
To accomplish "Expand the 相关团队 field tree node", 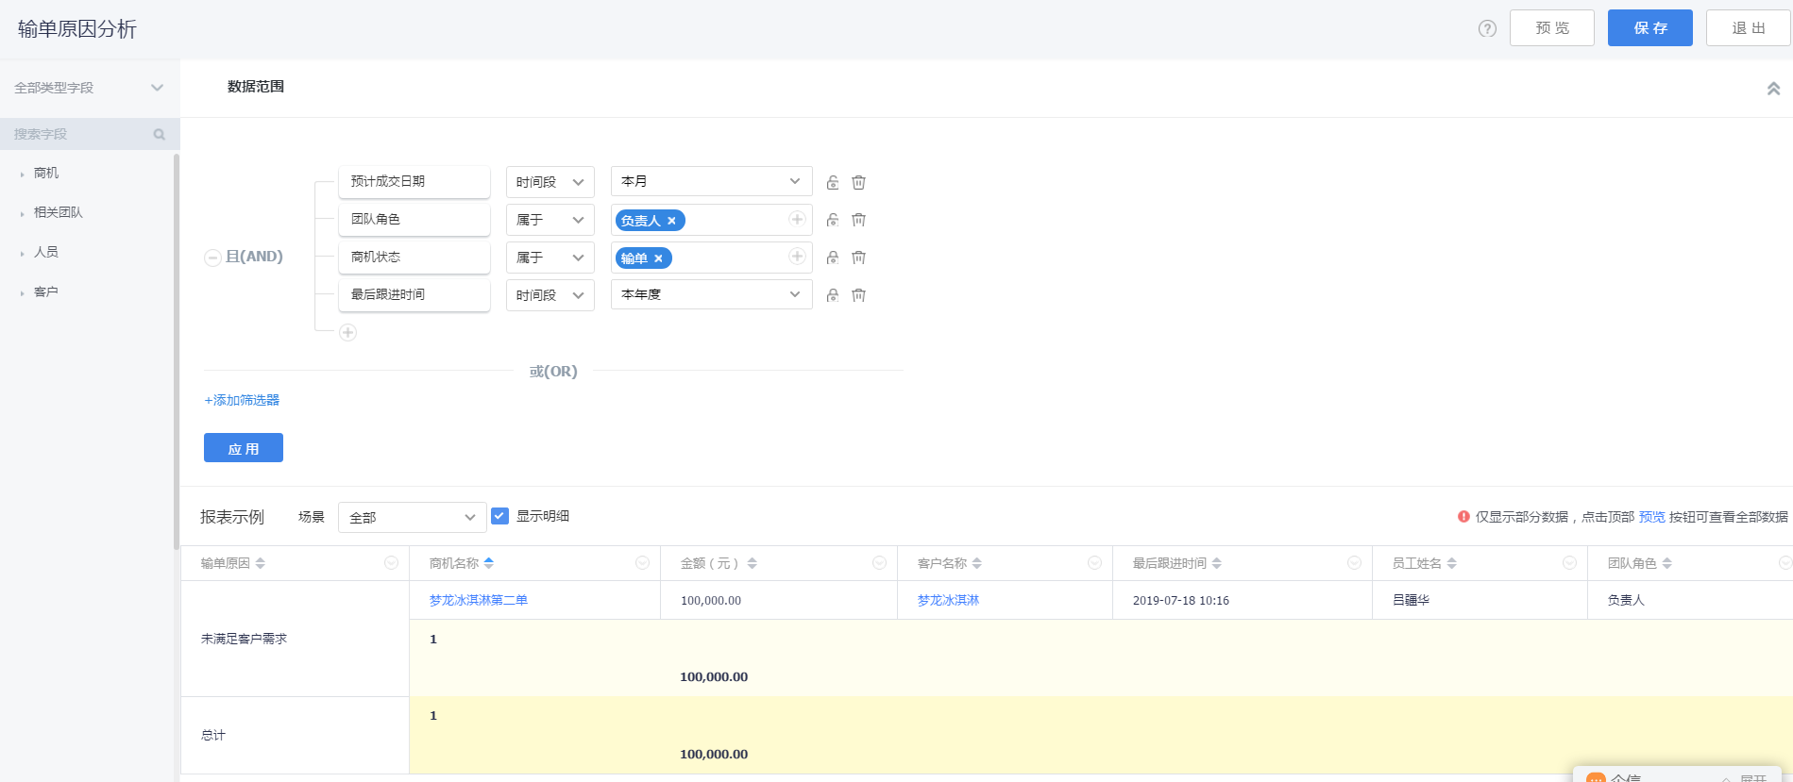I will click(22, 214).
